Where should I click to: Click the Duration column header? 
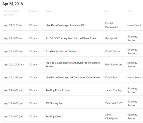click(34, 11)
